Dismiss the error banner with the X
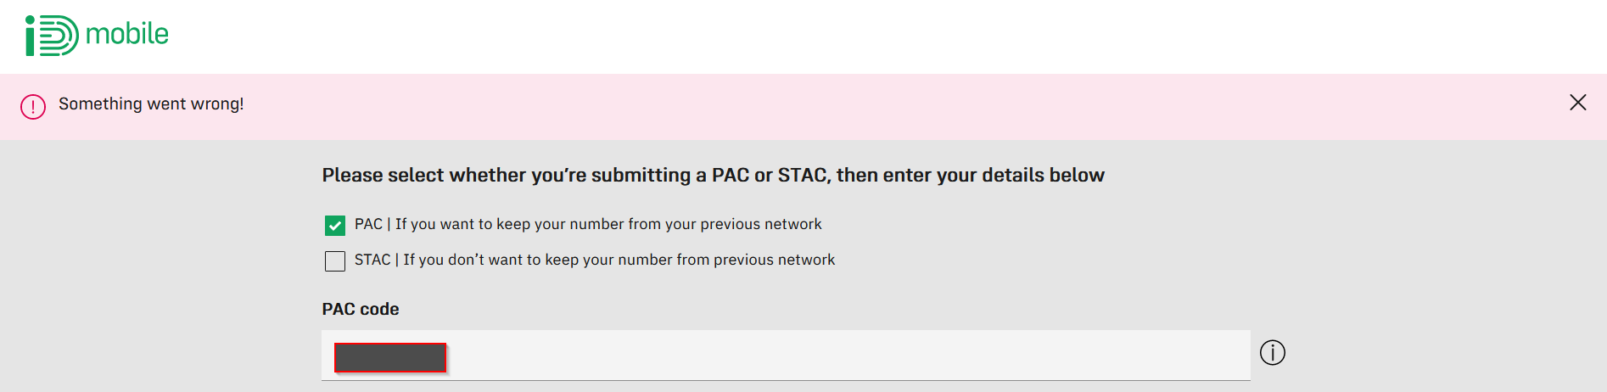Viewport: 1607px width, 392px height. coord(1578,103)
